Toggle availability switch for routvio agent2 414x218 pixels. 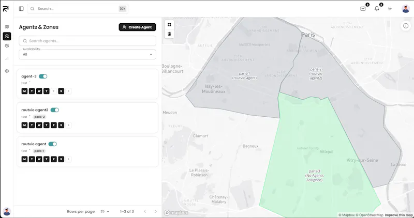click(55, 110)
